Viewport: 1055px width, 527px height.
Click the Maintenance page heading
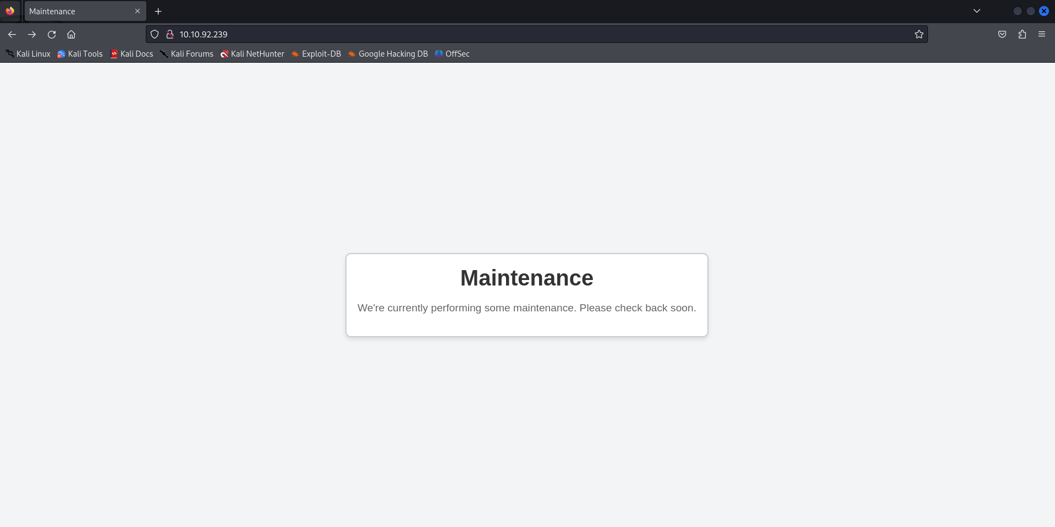(527, 278)
